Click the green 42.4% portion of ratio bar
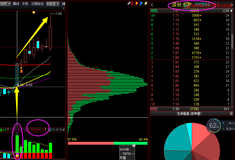This screenshot has height=160, width=235. pos(131,143)
